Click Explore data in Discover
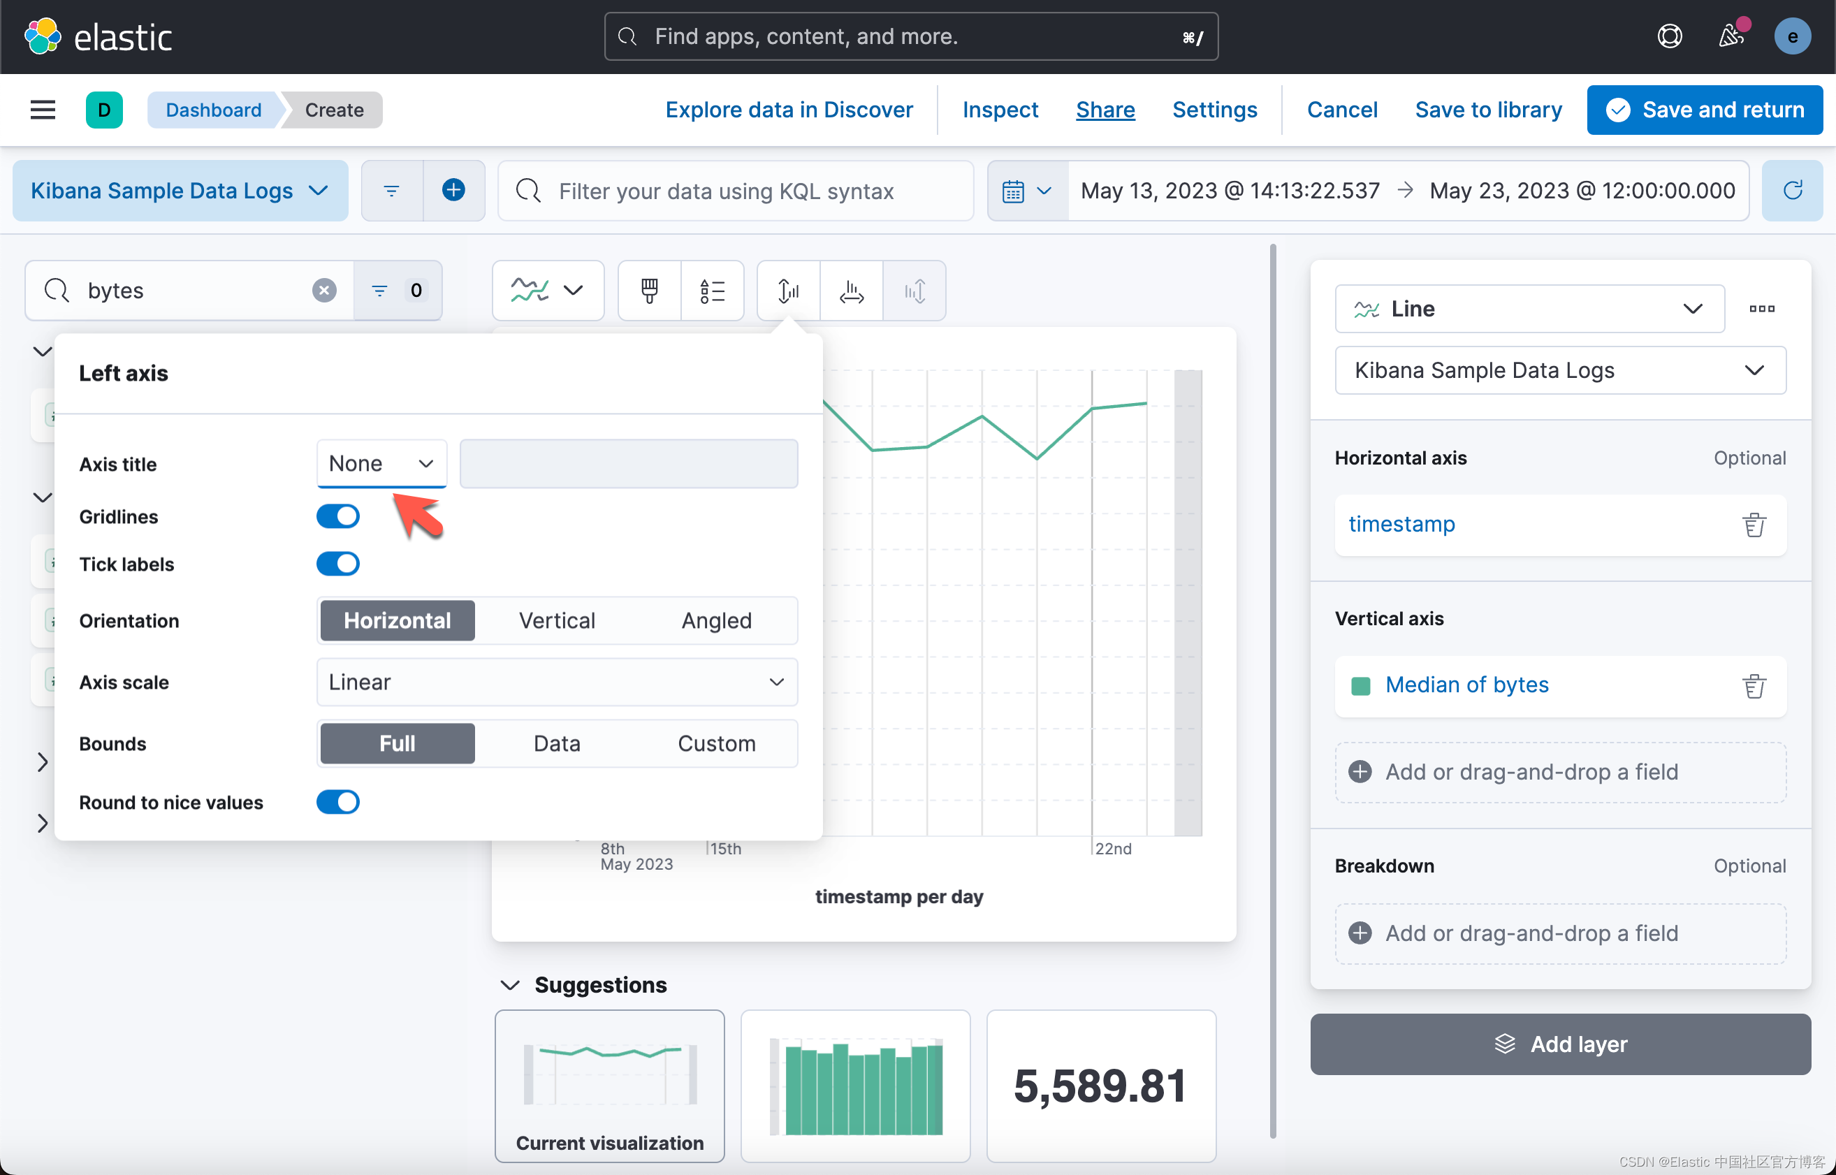The height and width of the screenshot is (1175, 1836). (789, 110)
